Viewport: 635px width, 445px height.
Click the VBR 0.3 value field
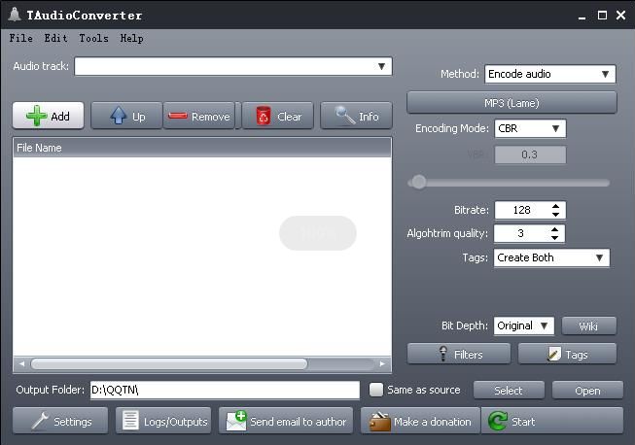(x=530, y=154)
